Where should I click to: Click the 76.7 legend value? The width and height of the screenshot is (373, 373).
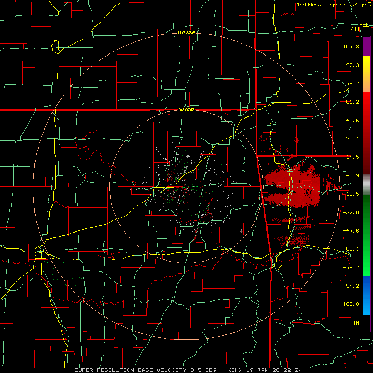pyautogui.click(x=353, y=83)
